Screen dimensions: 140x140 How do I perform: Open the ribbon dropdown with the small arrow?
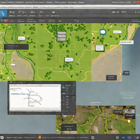[33, 16]
